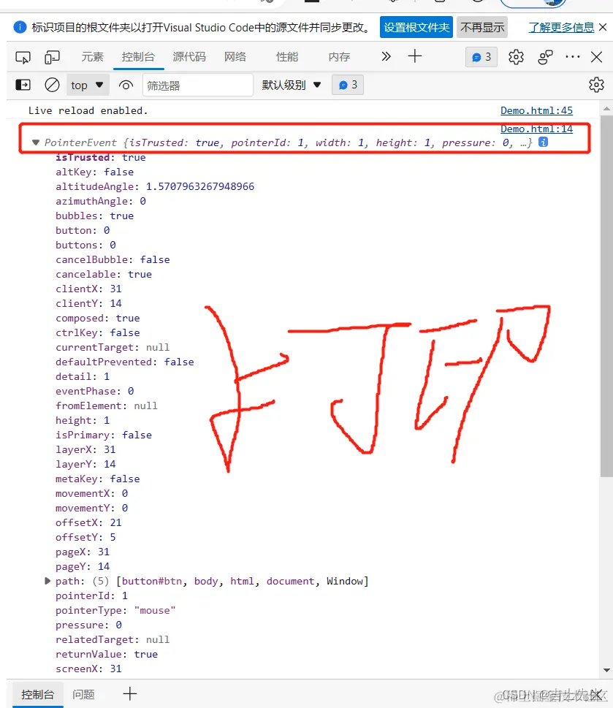The width and height of the screenshot is (613, 708).
Task: Click the 'clientX: 31' property row
Action: pos(88,289)
